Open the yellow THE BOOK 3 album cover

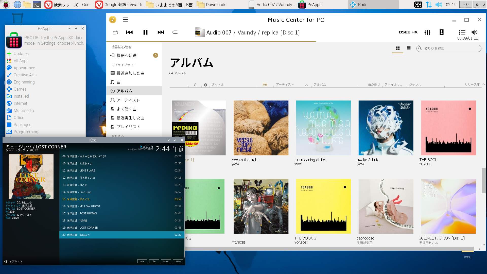323,206
